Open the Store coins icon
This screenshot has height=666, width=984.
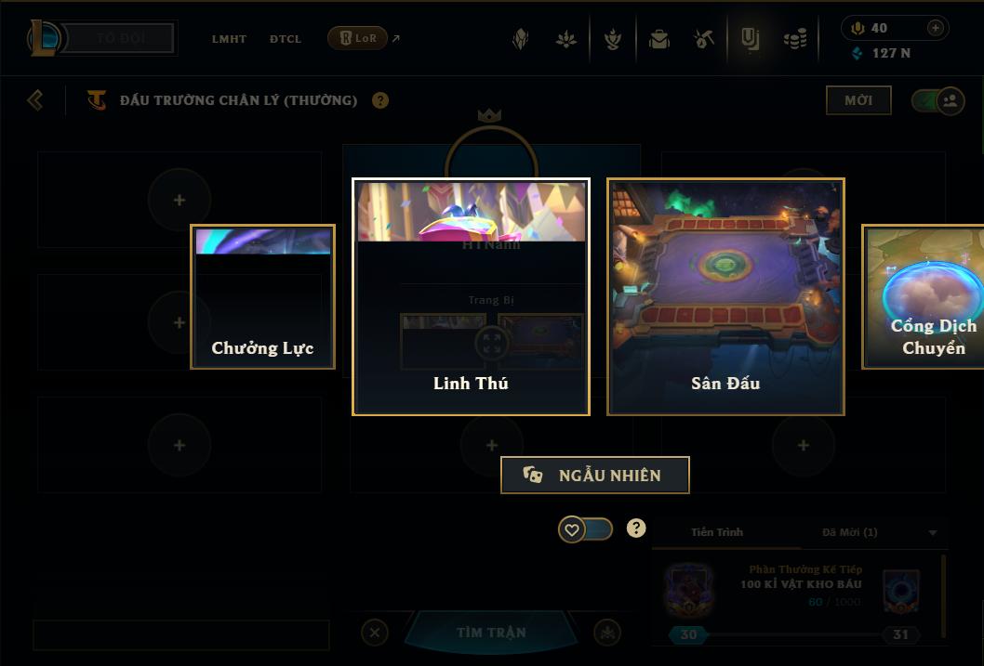795,39
